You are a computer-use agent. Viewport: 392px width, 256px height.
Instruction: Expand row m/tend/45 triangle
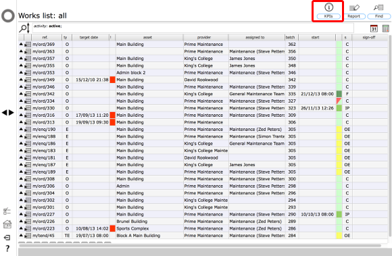(21, 235)
